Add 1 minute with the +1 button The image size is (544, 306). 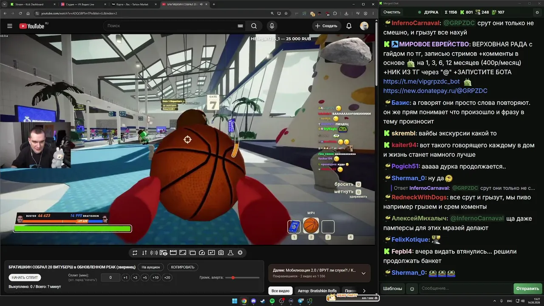(x=125, y=278)
